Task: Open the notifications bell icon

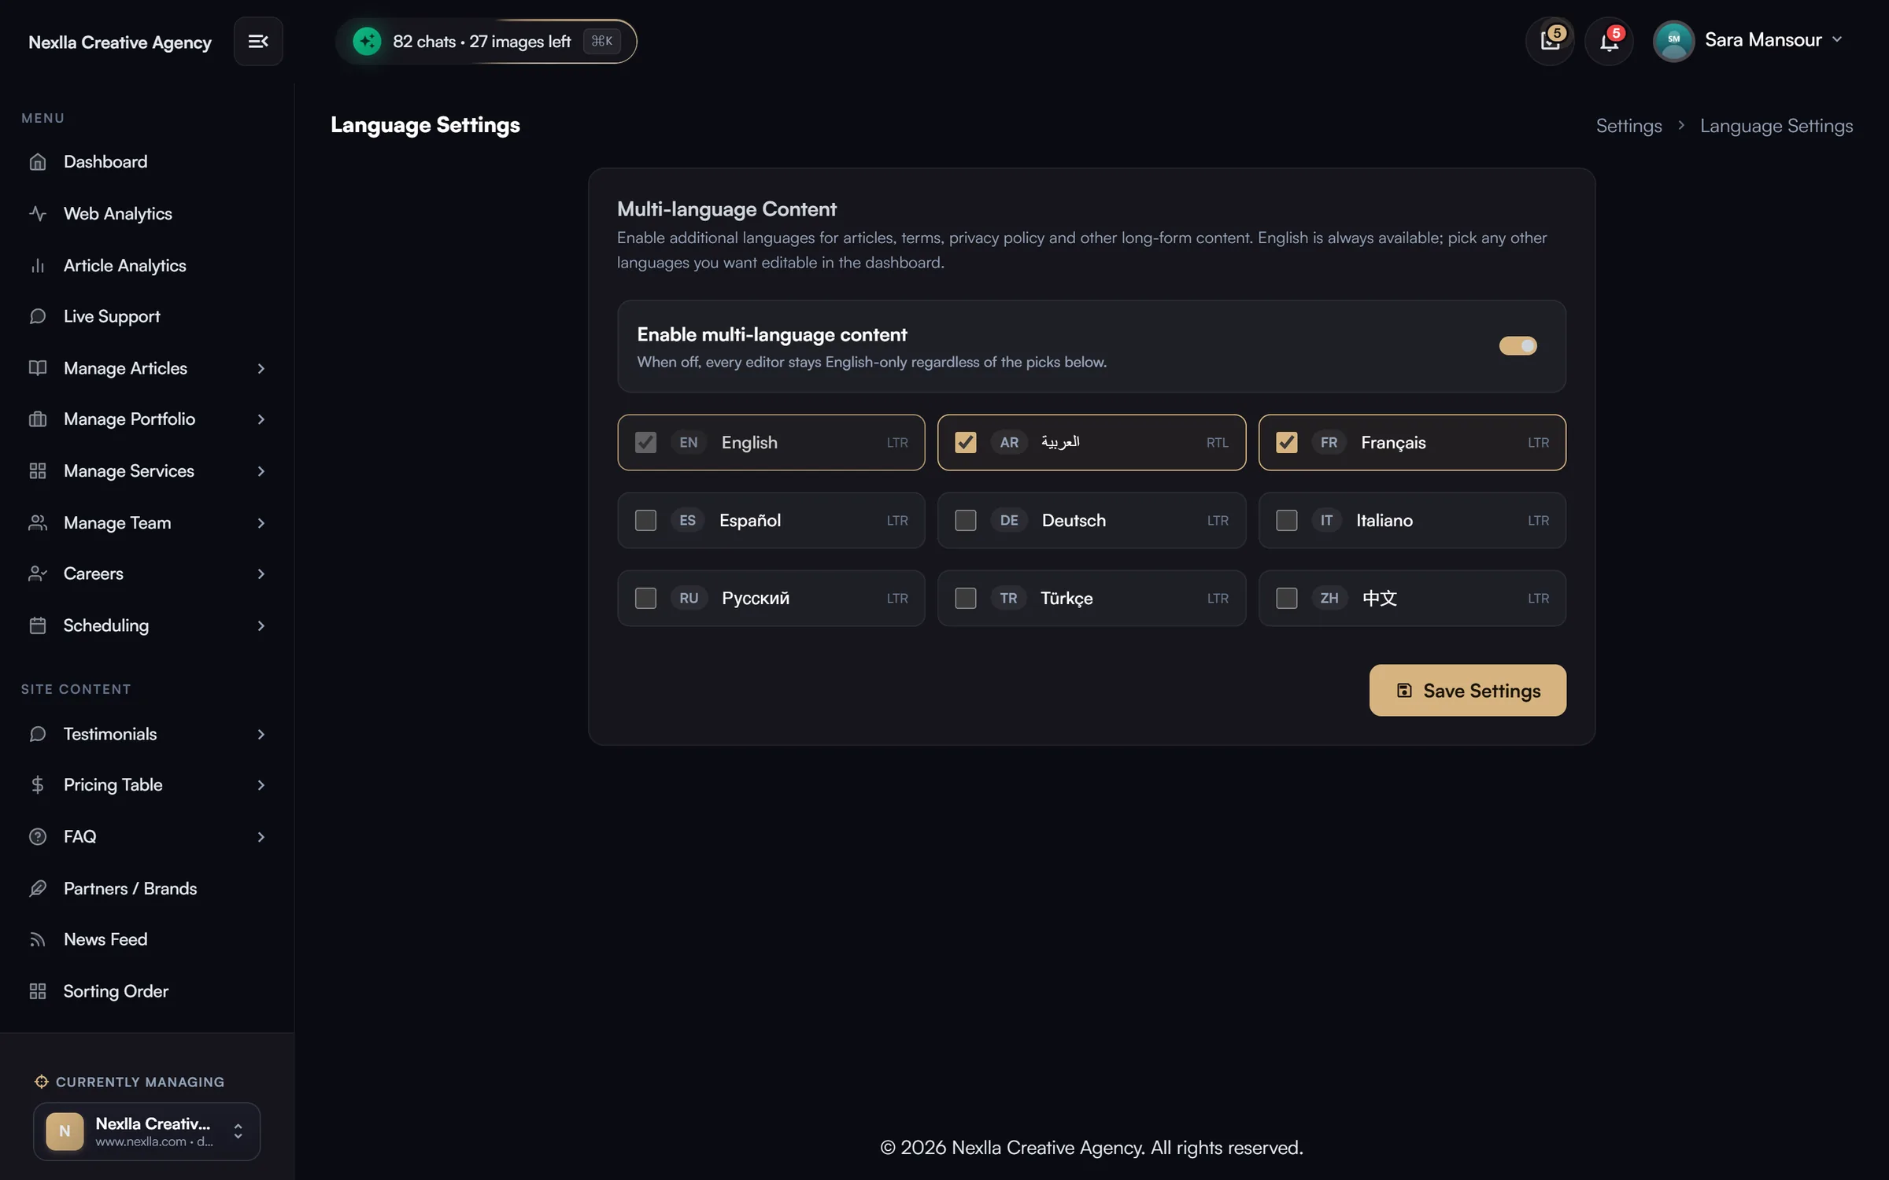Action: coord(1609,41)
